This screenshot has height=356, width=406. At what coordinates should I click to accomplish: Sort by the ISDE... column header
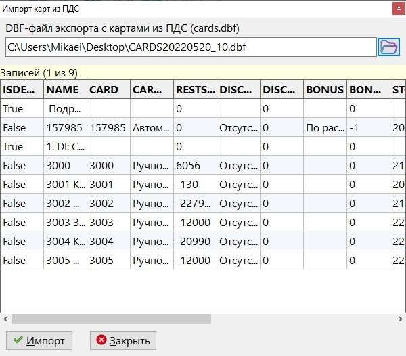22,89
